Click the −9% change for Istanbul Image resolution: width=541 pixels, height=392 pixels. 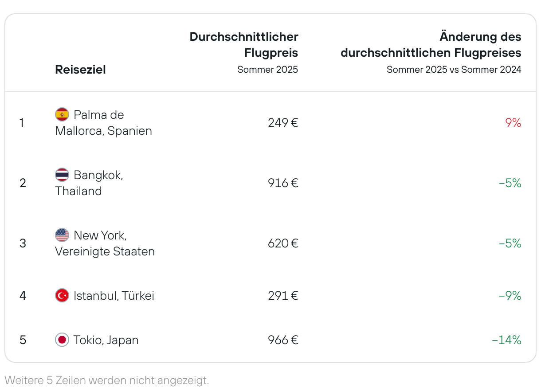click(510, 296)
